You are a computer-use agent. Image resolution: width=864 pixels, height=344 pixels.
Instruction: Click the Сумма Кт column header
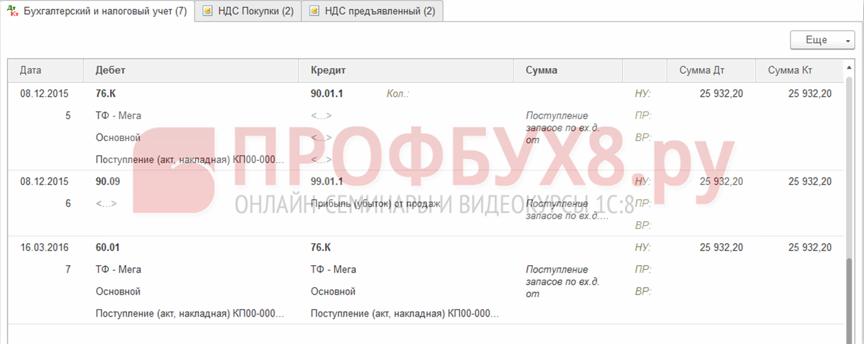(790, 70)
